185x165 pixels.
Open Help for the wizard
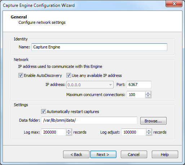[165, 155]
